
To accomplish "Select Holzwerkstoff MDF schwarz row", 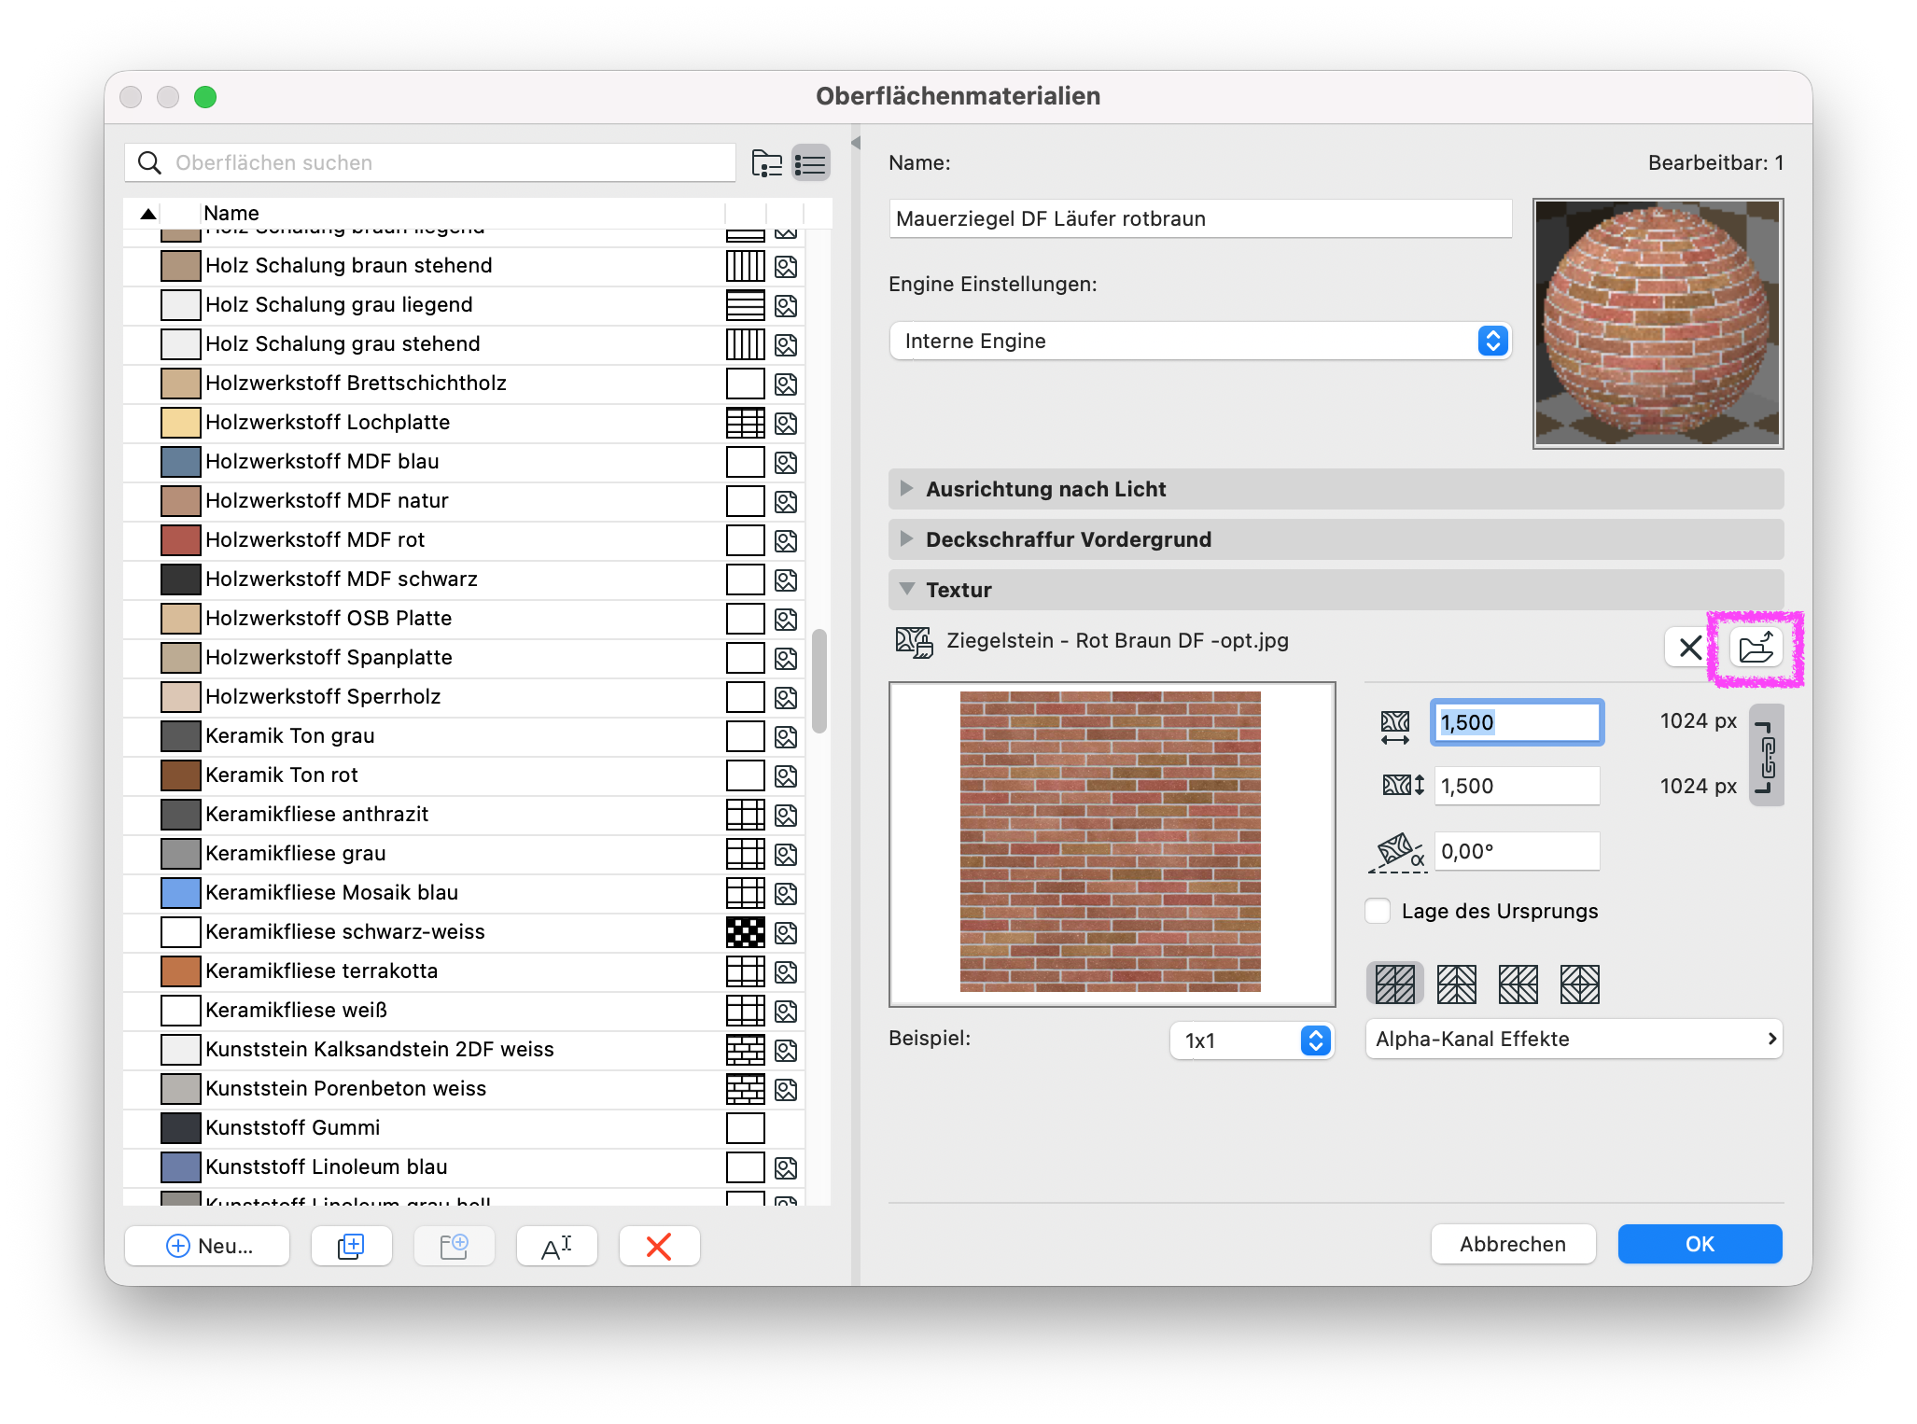I will click(x=464, y=579).
